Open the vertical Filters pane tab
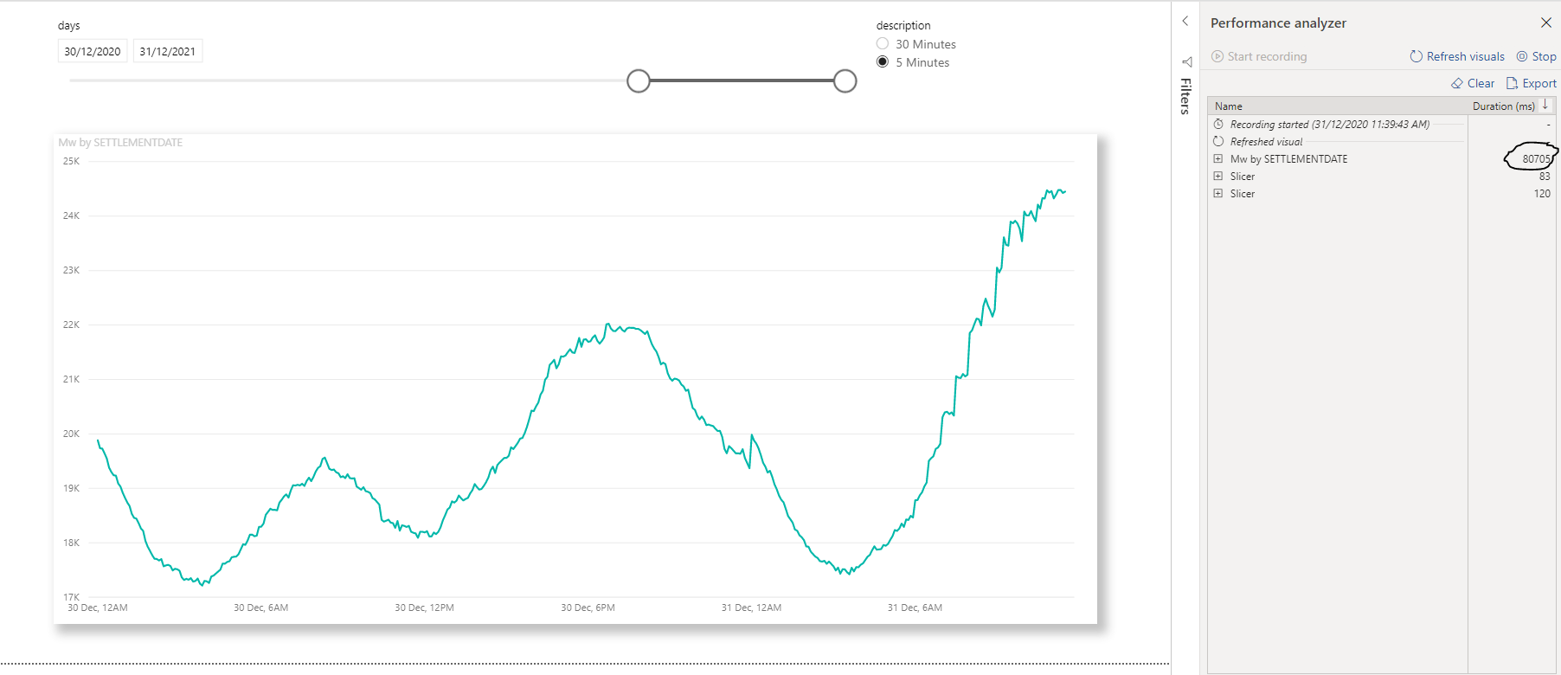The image size is (1561, 675). pos(1185,96)
